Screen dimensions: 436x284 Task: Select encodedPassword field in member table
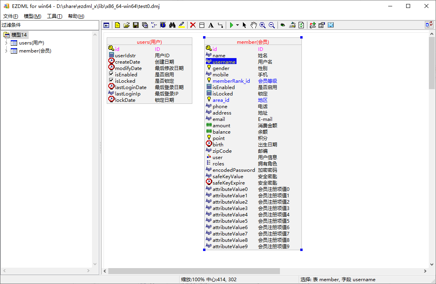pyautogui.click(x=234, y=170)
